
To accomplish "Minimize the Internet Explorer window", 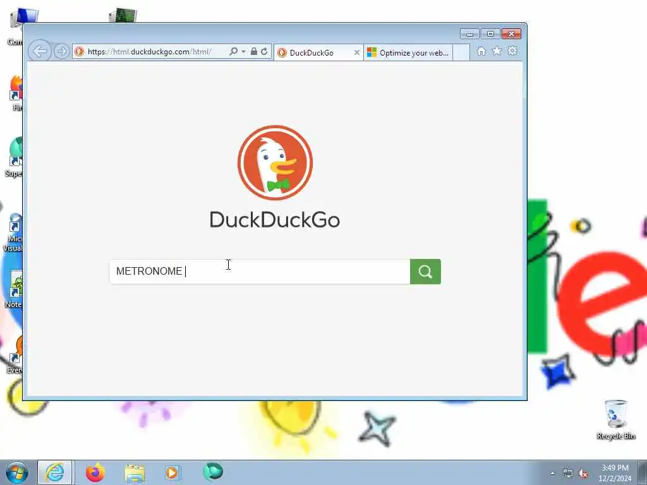I will (469, 34).
